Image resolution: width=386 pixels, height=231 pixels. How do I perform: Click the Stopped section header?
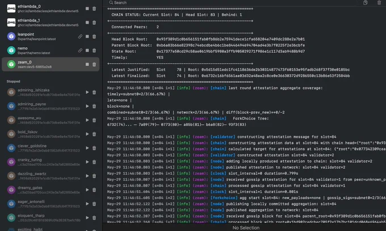click(13, 81)
